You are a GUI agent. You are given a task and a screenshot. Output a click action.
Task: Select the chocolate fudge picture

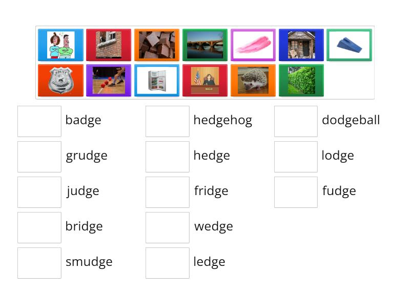point(157,45)
